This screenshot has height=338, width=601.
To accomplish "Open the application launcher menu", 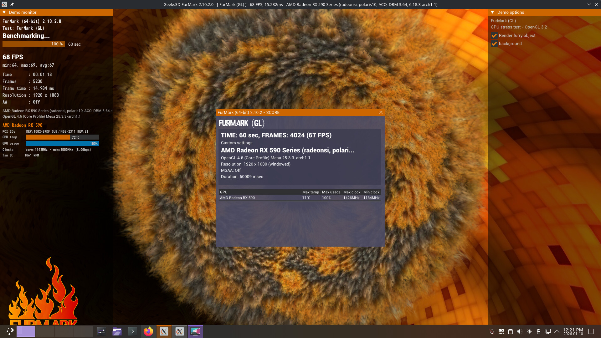I will pyautogui.click(x=10, y=331).
